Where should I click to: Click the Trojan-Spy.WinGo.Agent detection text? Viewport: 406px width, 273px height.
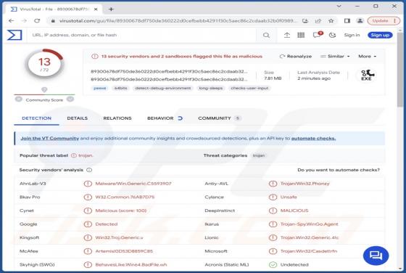(310, 224)
